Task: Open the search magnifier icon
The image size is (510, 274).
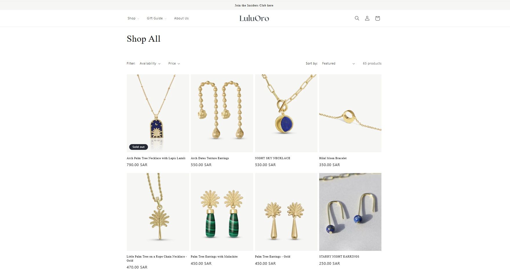Action: [x=357, y=18]
